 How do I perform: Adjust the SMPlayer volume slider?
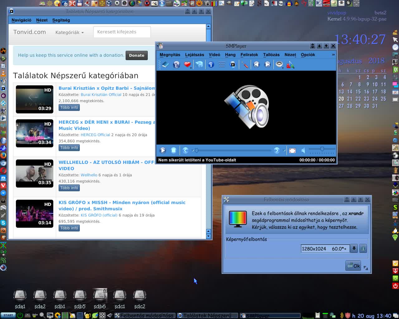[322, 150]
